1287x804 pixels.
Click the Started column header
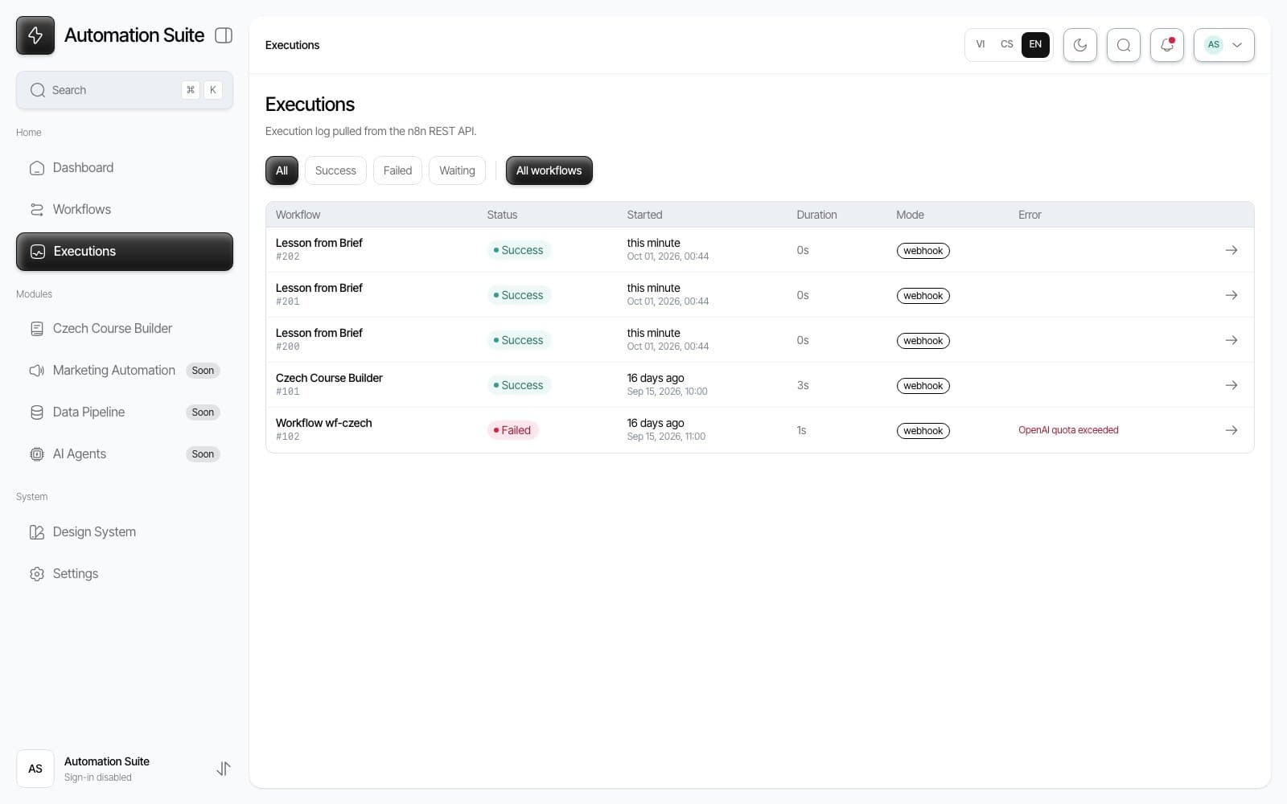click(x=644, y=215)
